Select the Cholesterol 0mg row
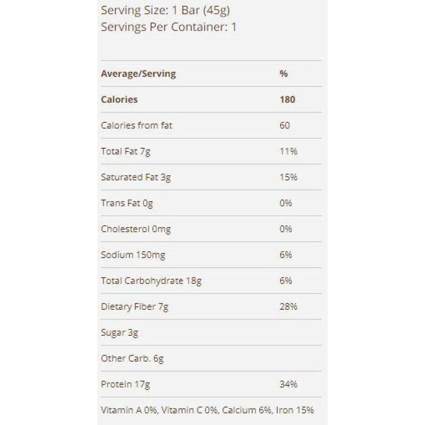This screenshot has height=425, width=425. pyautogui.click(x=211, y=229)
